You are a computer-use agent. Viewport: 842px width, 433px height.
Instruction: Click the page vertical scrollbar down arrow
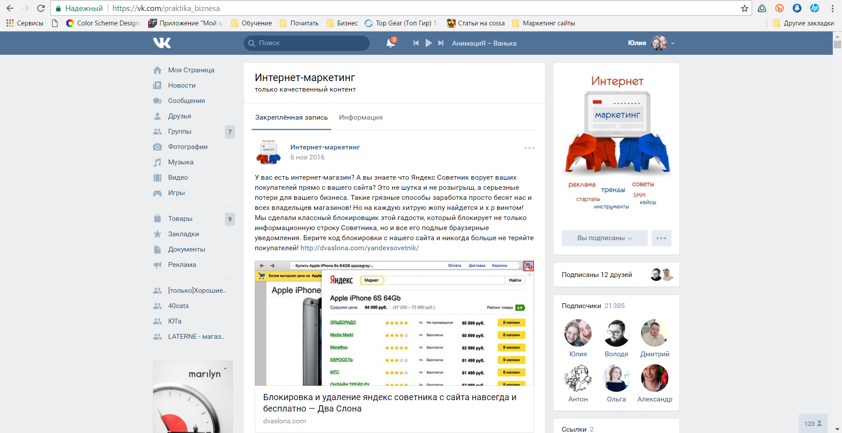point(837,429)
